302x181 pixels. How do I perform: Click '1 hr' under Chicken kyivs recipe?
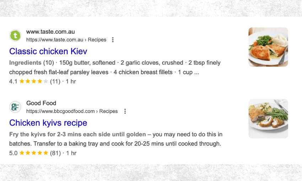(x=71, y=153)
